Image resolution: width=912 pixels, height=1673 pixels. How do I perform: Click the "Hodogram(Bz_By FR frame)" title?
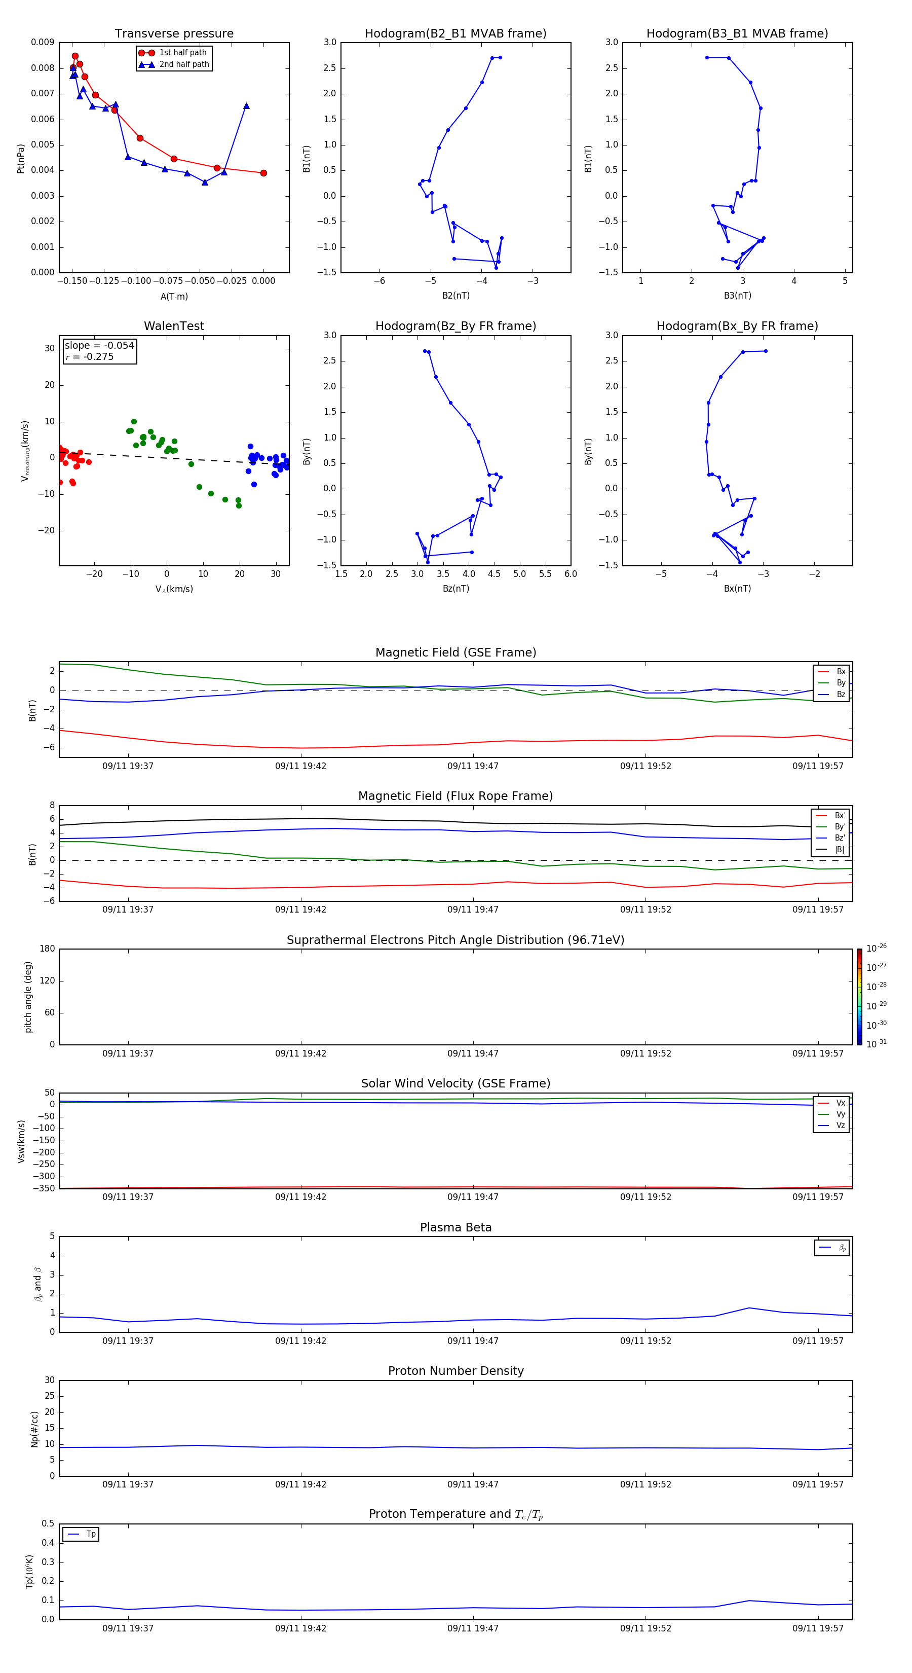pos(455,326)
